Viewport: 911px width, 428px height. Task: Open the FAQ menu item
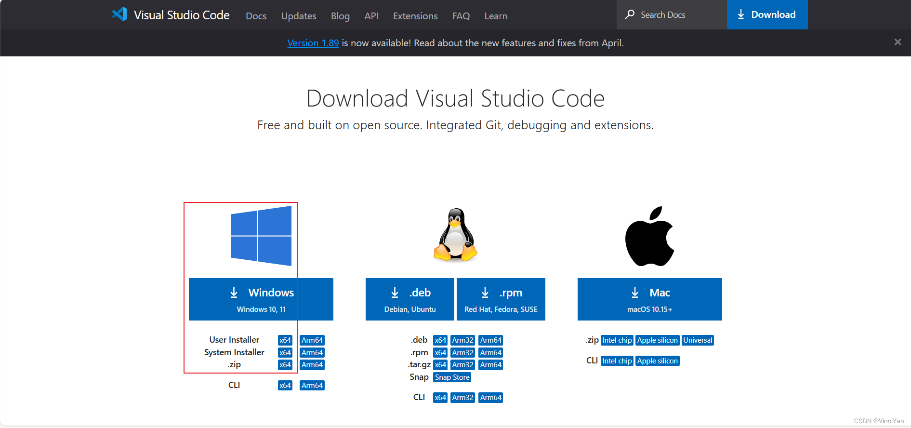pos(461,16)
